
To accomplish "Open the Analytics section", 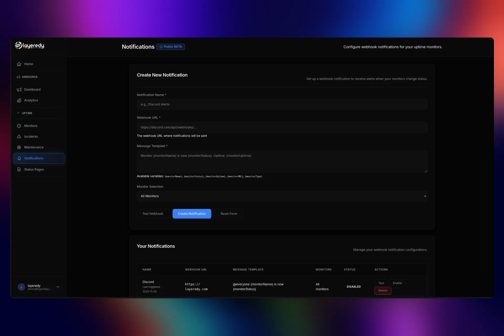I will click(31, 100).
